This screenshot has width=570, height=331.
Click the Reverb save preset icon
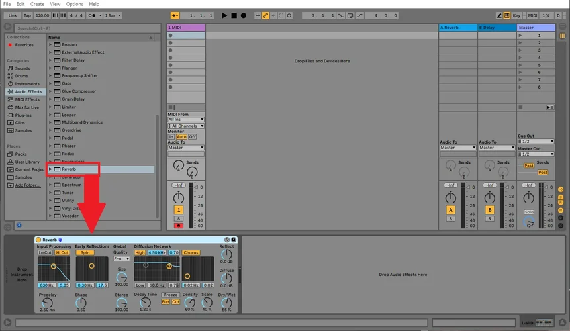tap(234, 240)
